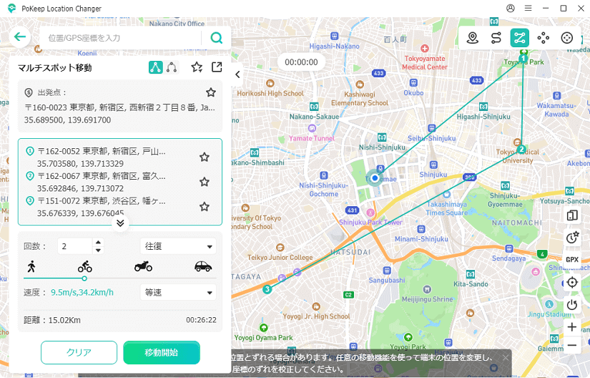590x378 pixels.
Task: Open the 往復 round-trip dropdown
Action: point(178,246)
